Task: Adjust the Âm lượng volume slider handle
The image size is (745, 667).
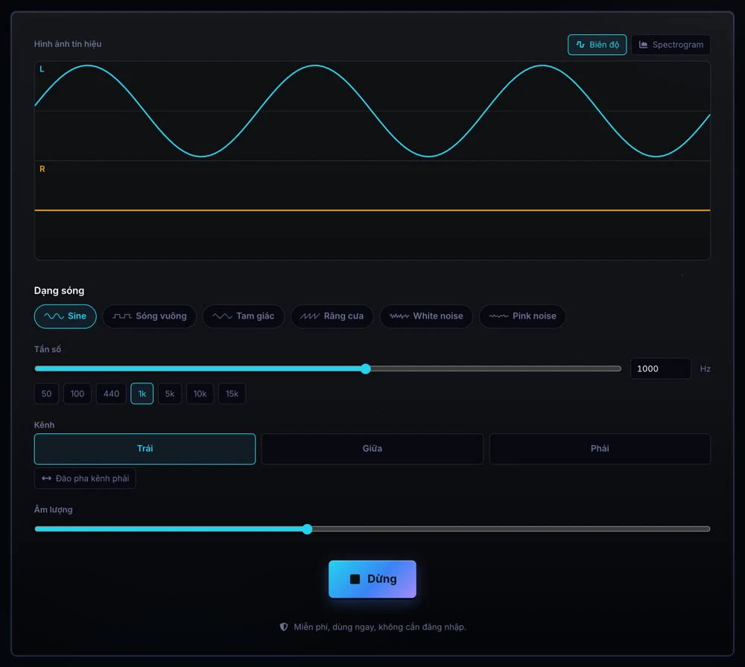Action: point(308,529)
